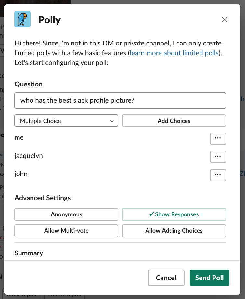
Task: Click the green Send Poll button
Action: coord(210,278)
